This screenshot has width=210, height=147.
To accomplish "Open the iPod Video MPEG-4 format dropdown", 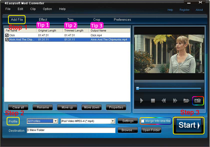I will point(113,121).
